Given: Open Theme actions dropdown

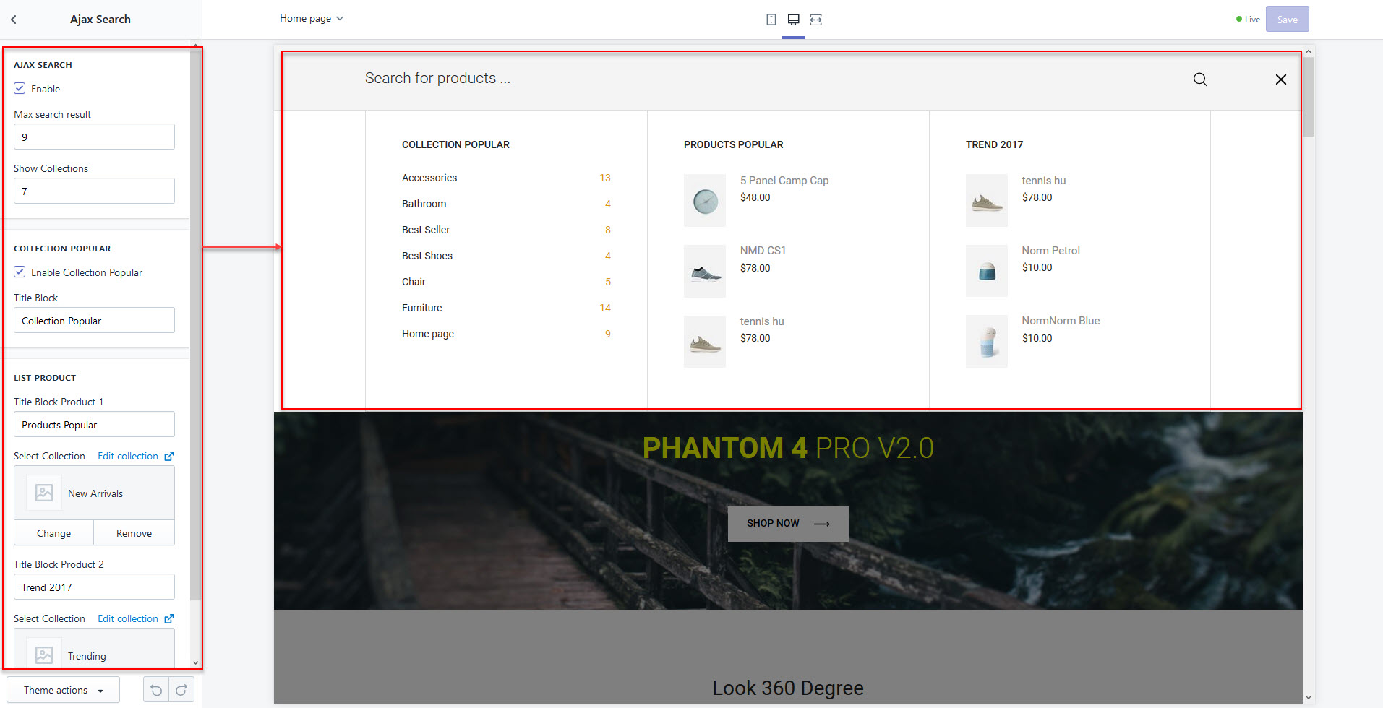Looking at the screenshot, I should pos(63,690).
